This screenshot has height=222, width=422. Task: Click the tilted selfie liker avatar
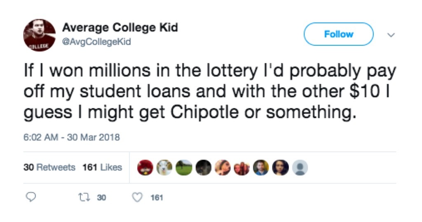point(223,168)
